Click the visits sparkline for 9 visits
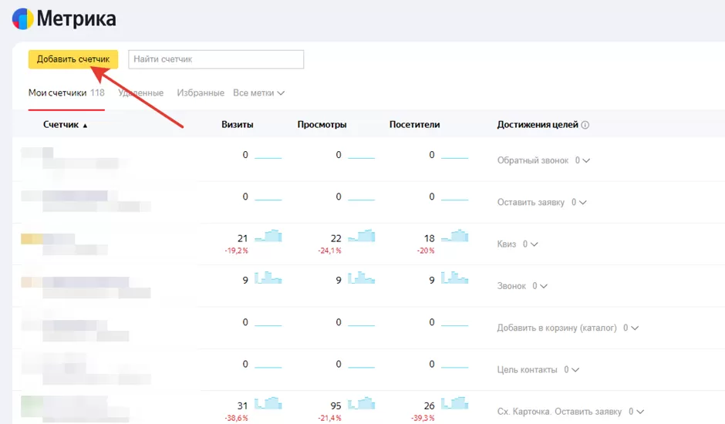The height and width of the screenshot is (424, 725). click(x=268, y=278)
